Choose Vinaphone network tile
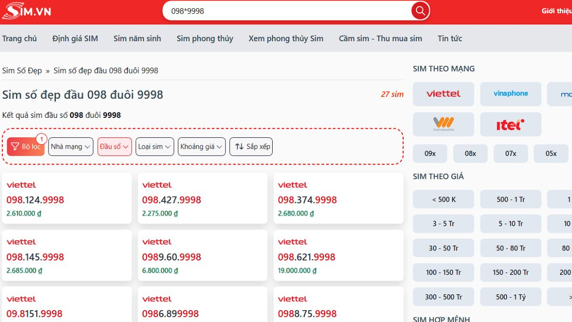Screen dimensions: 572x322 tap(511, 94)
